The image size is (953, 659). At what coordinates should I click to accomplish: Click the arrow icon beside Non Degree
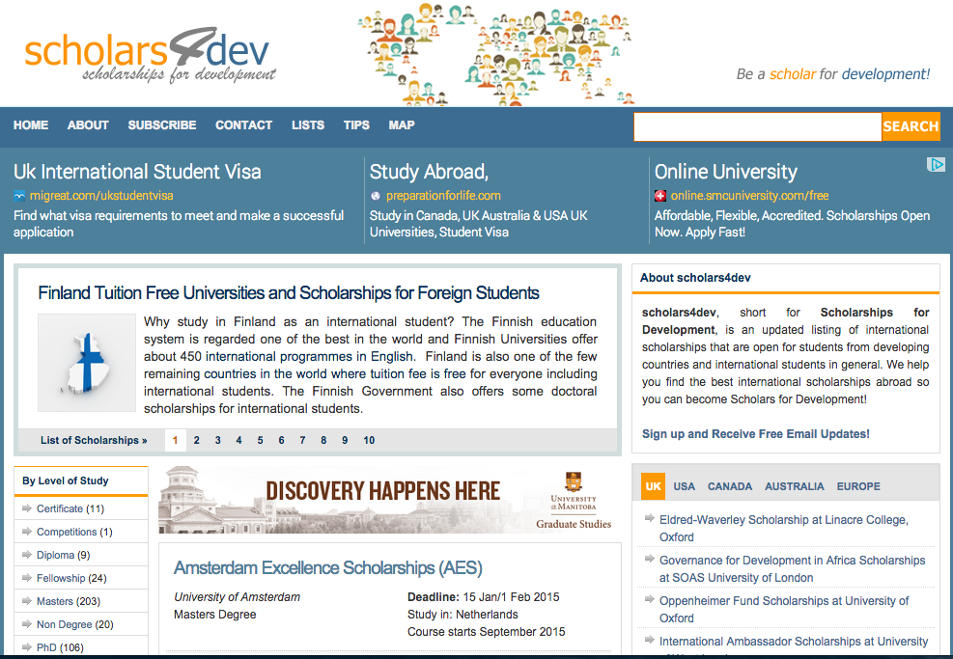(27, 623)
